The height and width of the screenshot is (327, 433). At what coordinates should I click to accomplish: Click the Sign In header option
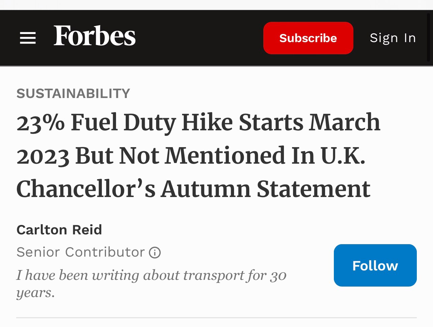click(393, 38)
